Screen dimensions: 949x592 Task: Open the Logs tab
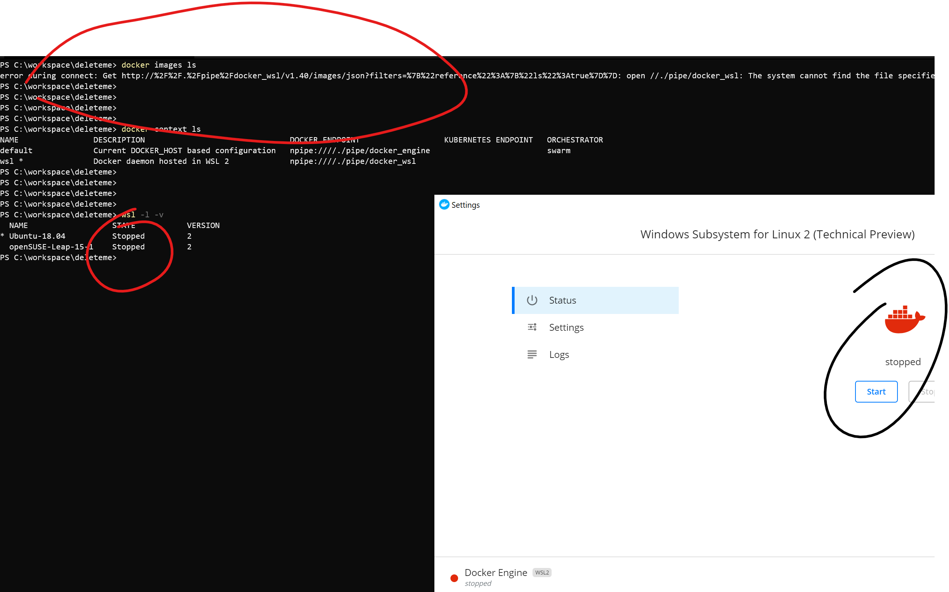(x=559, y=354)
